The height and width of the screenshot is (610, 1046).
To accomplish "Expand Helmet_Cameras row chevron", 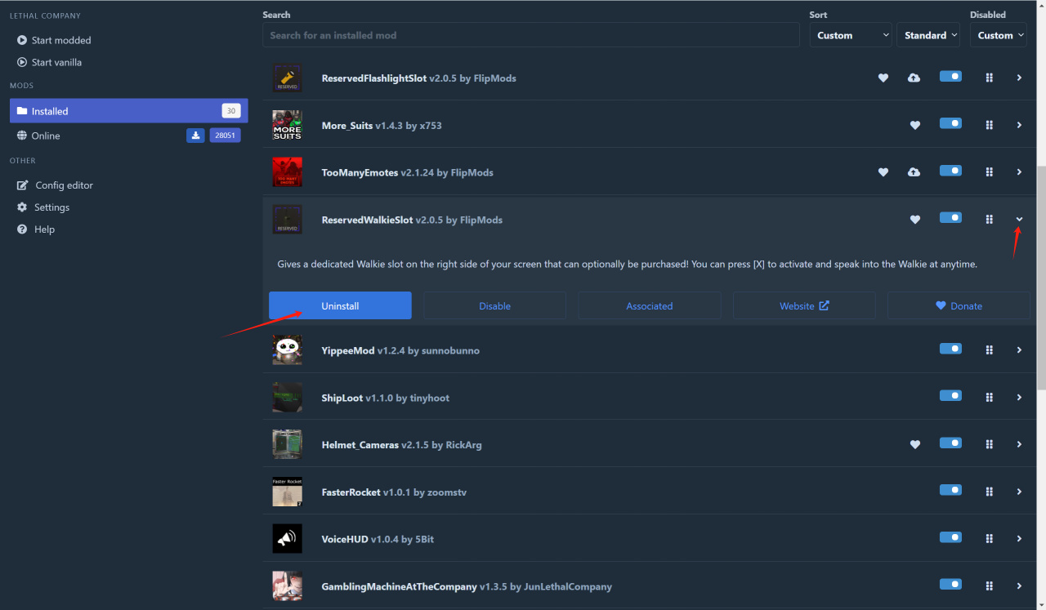I will [x=1019, y=444].
